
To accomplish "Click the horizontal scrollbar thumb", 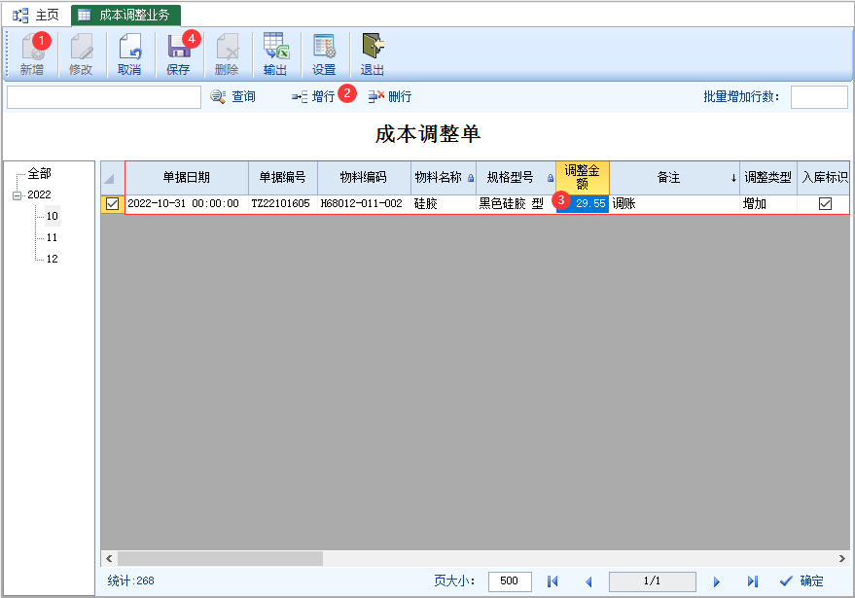I will (x=220, y=559).
